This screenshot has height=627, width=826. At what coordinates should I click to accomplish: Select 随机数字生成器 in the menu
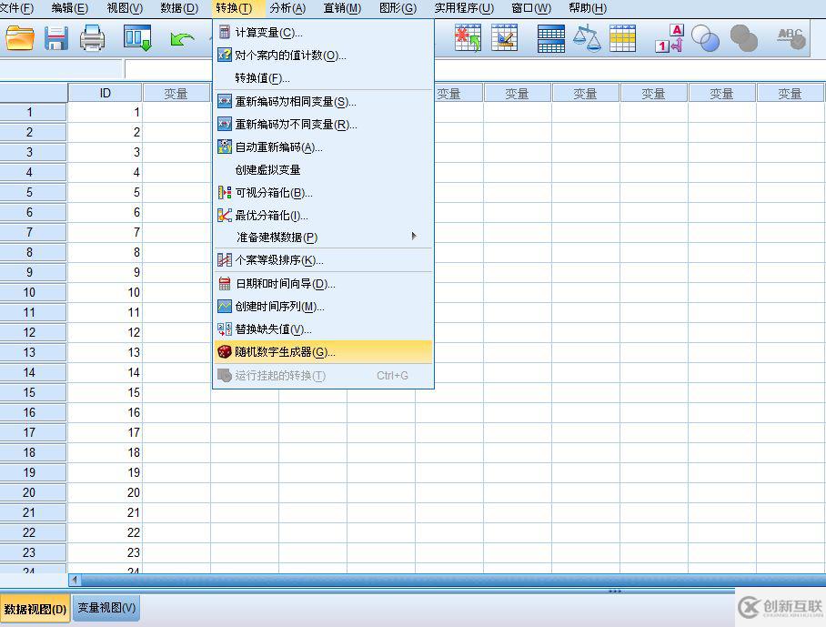click(282, 351)
